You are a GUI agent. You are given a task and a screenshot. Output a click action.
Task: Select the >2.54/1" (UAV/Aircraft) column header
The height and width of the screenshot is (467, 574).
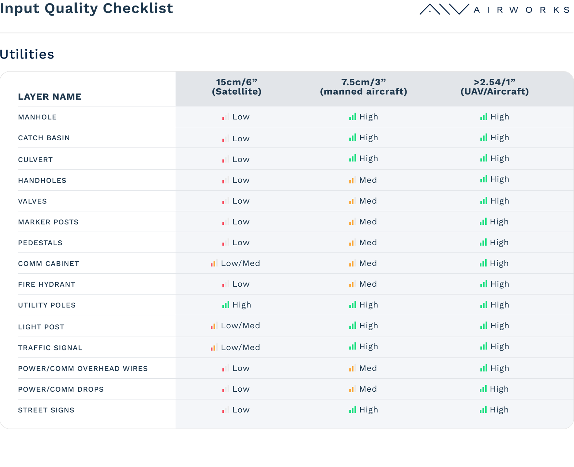pos(494,87)
